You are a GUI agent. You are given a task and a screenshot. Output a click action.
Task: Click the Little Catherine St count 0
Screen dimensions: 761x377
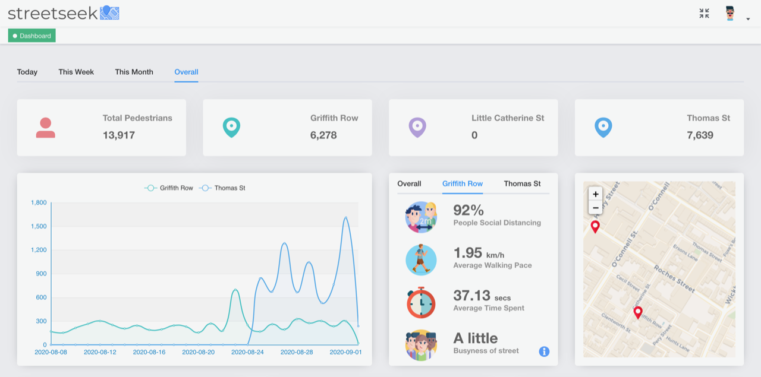(x=474, y=135)
